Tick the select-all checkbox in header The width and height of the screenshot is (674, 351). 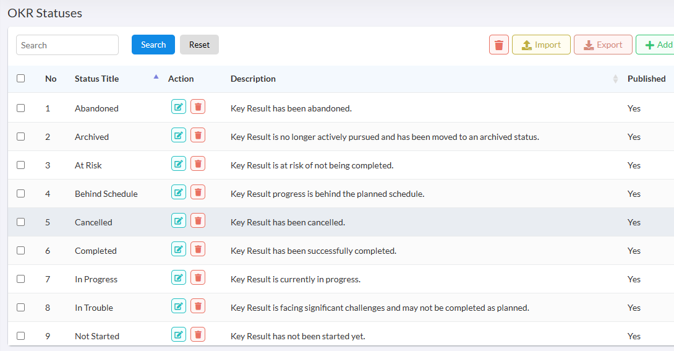(20, 78)
